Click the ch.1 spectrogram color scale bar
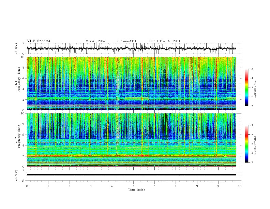This screenshot has height=209, width=270. click(246, 87)
